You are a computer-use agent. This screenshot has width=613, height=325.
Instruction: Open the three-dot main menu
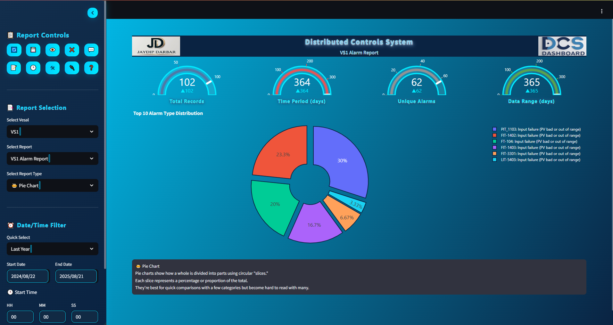click(x=601, y=11)
